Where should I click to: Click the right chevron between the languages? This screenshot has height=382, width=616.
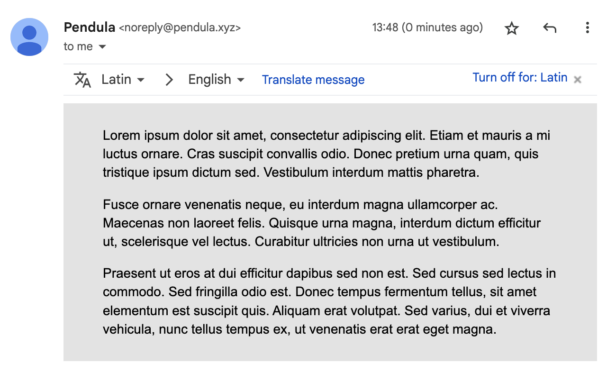pos(169,80)
